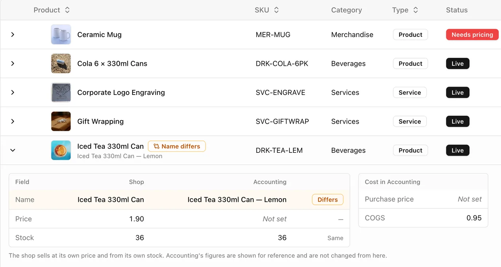Open Corporate Logo Engraving thumbnail
The width and height of the screenshot is (501, 267).
pos(61,92)
